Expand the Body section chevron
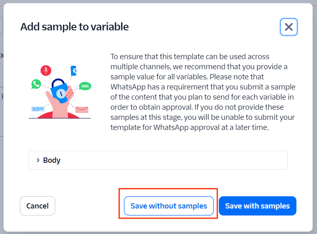This screenshot has width=317, height=234. click(38, 160)
